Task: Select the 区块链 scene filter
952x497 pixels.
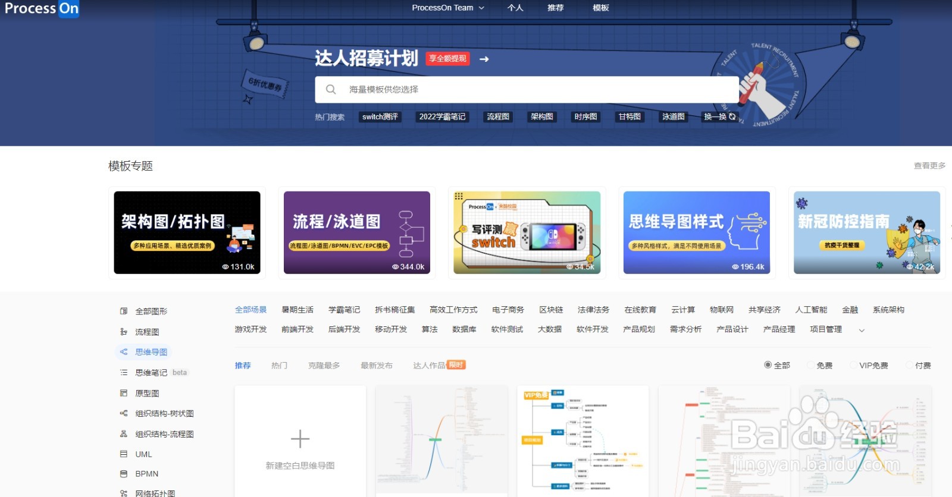Action: [551, 310]
